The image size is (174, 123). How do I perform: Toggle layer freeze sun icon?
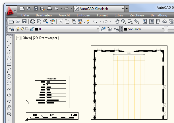22,29
